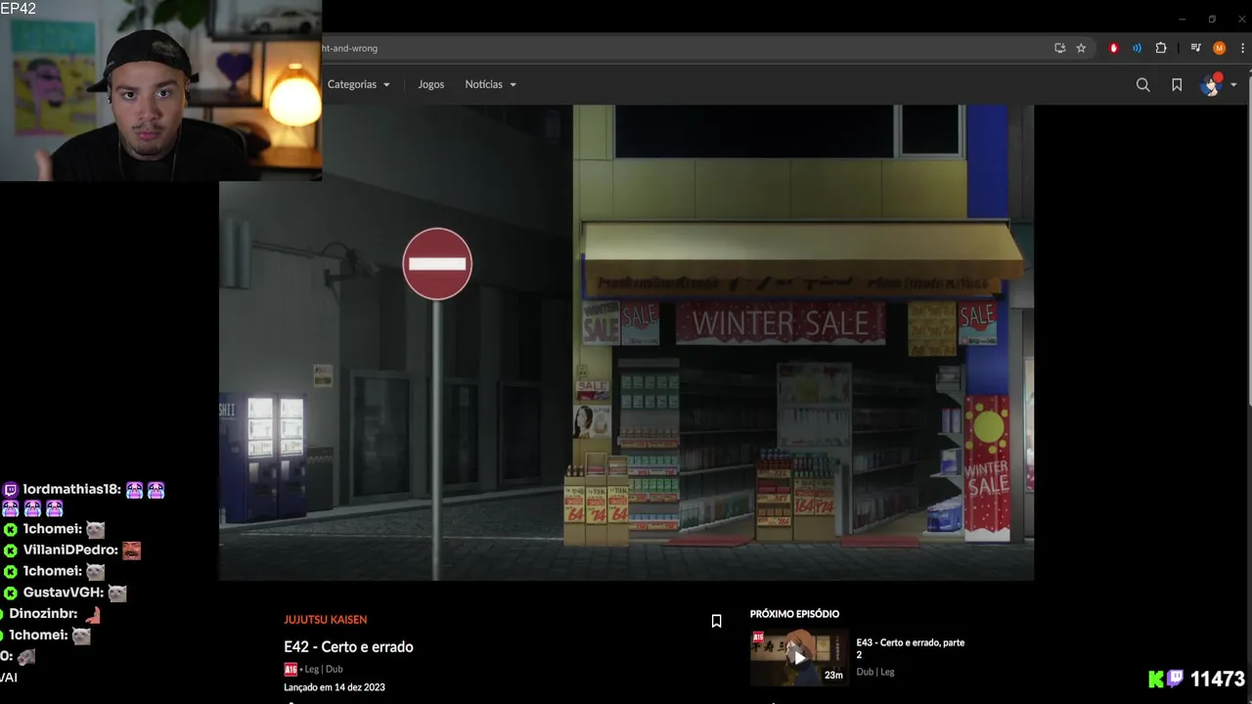
Task: Open the Crunchyroll search icon
Action: click(1142, 85)
